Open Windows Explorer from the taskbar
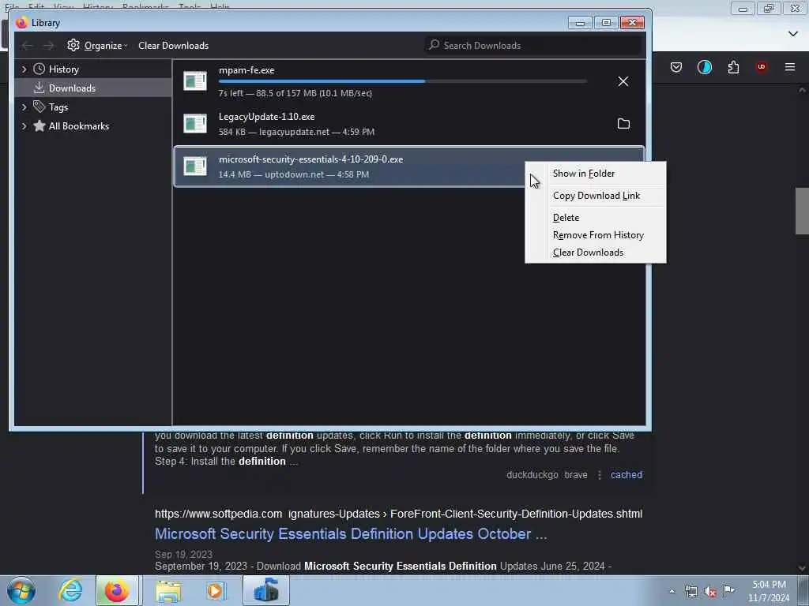Viewport: 809px width, 606px height. (168, 590)
